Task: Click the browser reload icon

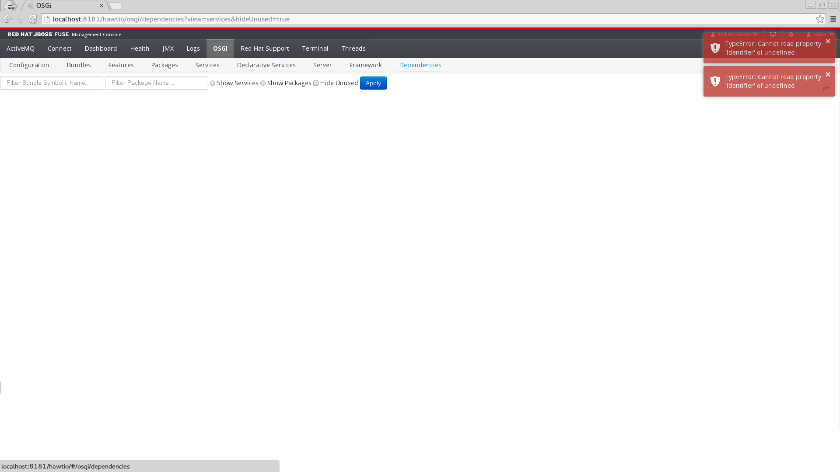Action: [33, 19]
